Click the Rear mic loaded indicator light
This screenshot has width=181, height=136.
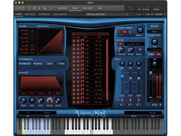click(x=130, y=100)
